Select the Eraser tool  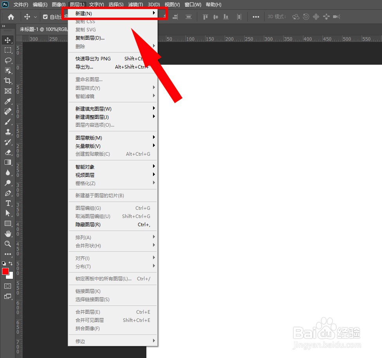coord(8,153)
